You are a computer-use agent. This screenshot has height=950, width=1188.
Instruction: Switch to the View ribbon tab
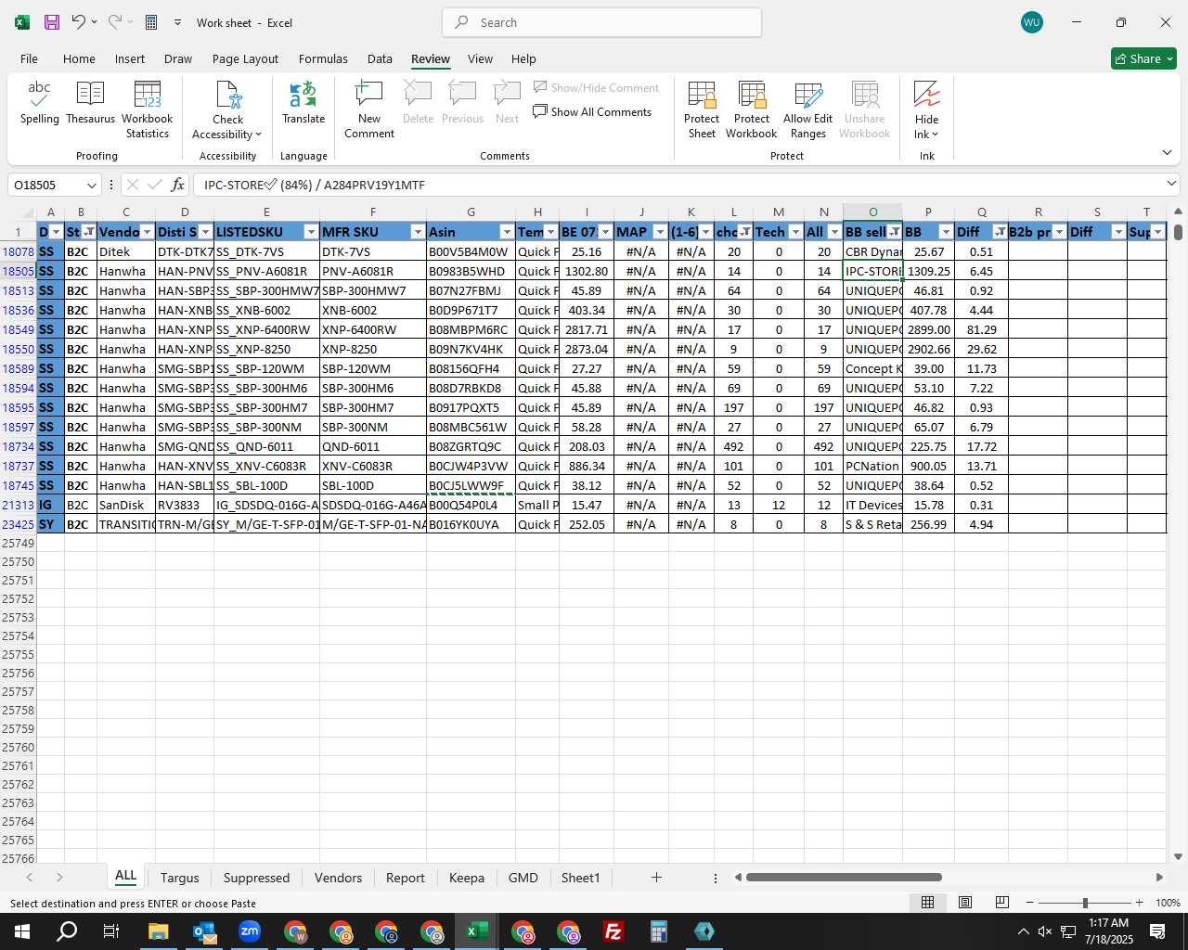[480, 58]
